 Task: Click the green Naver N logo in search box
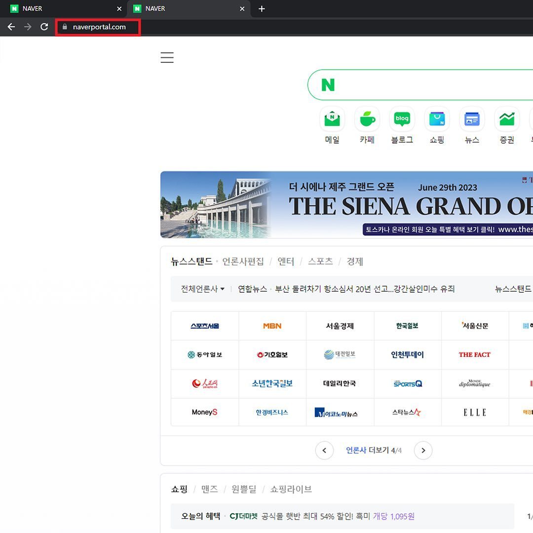coord(328,85)
